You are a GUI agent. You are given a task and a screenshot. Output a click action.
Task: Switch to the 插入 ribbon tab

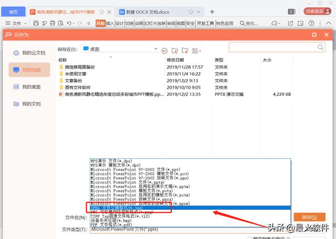[x=110, y=23]
